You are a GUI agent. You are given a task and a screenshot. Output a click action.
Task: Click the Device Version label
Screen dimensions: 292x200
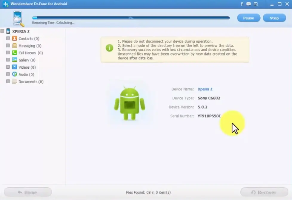181,107
